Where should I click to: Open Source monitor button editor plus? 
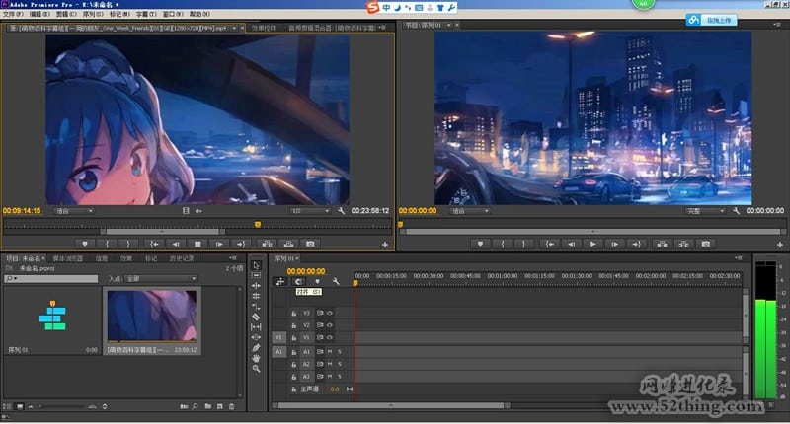(x=385, y=245)
